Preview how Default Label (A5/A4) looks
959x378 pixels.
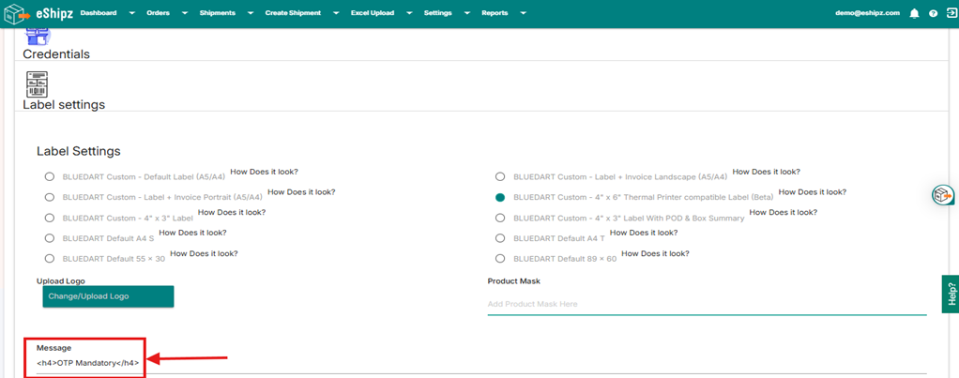coord(264,172)
